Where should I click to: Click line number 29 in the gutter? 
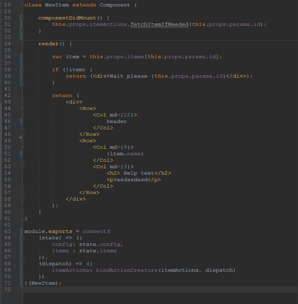coord(7,11)
